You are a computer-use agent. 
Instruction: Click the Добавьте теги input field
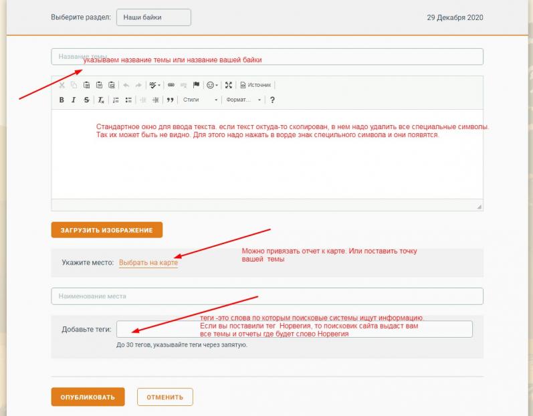coord(294,329)
